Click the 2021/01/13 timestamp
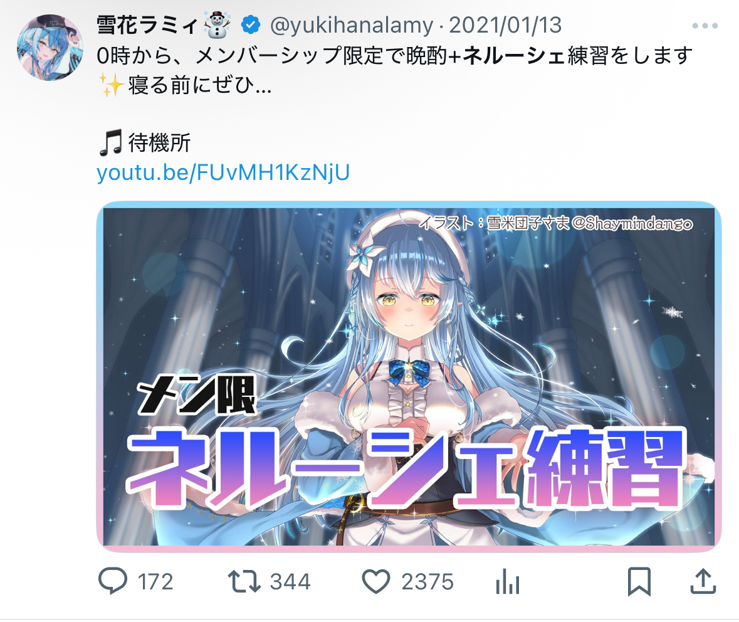The height and width of the screenshot is (622, 739). tap(505, 25)
